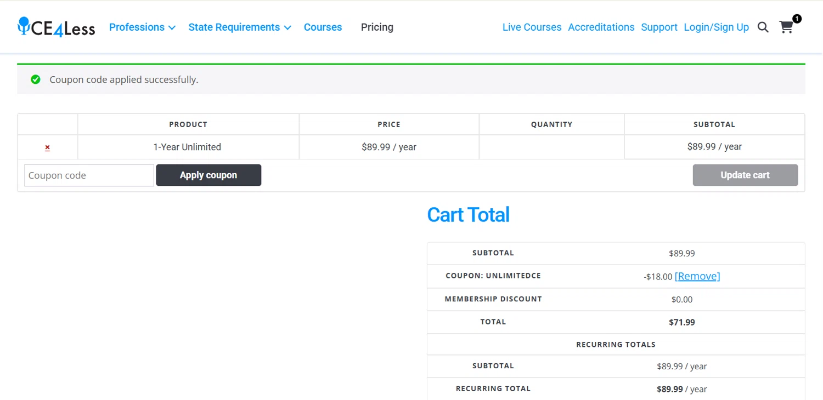Screen dimensions: 823x400
Task: Expand the Professions dropdown menu
Action: click(142, 27)
